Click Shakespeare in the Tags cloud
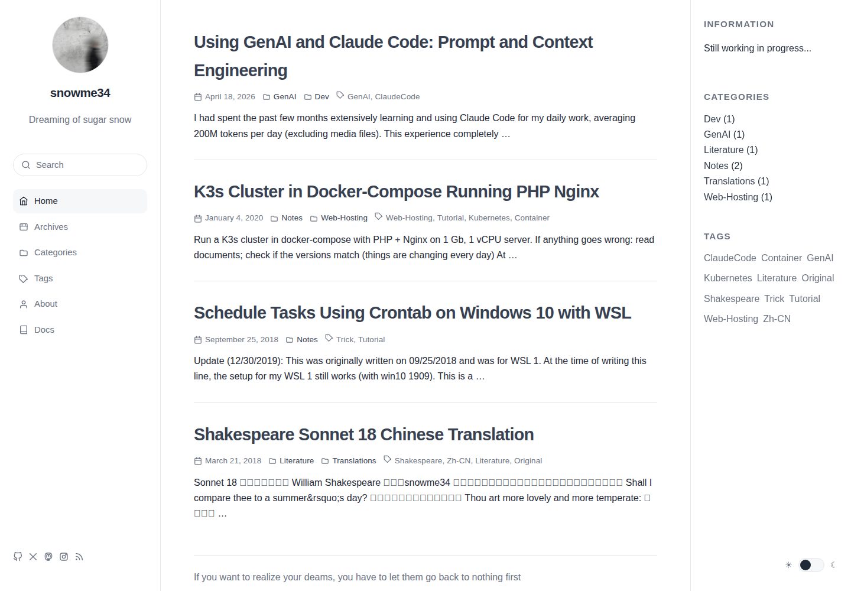The image size is (851, 591). tap(732, 298)
